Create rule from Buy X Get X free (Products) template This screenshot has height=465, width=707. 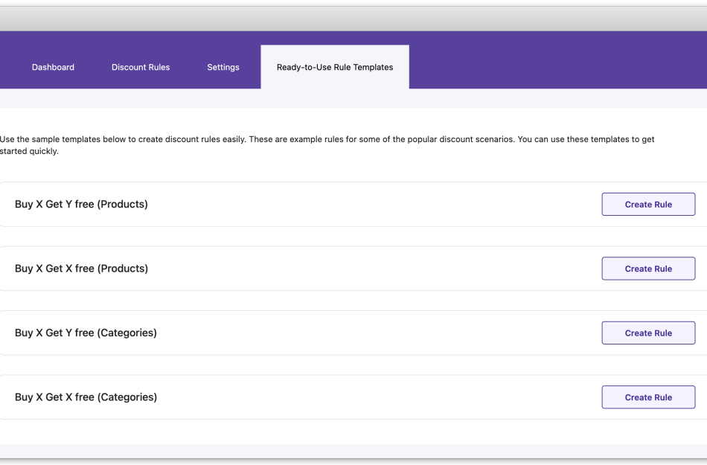[x=647, y=268]
